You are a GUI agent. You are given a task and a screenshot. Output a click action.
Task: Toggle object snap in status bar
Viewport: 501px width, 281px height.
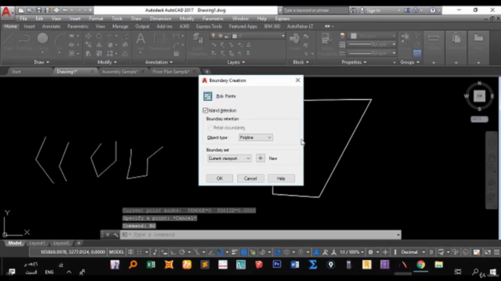(x=220, y=252)
